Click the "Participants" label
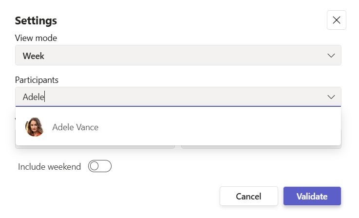The height and width of the screenshot is (218, 359). tap(37, 79)
